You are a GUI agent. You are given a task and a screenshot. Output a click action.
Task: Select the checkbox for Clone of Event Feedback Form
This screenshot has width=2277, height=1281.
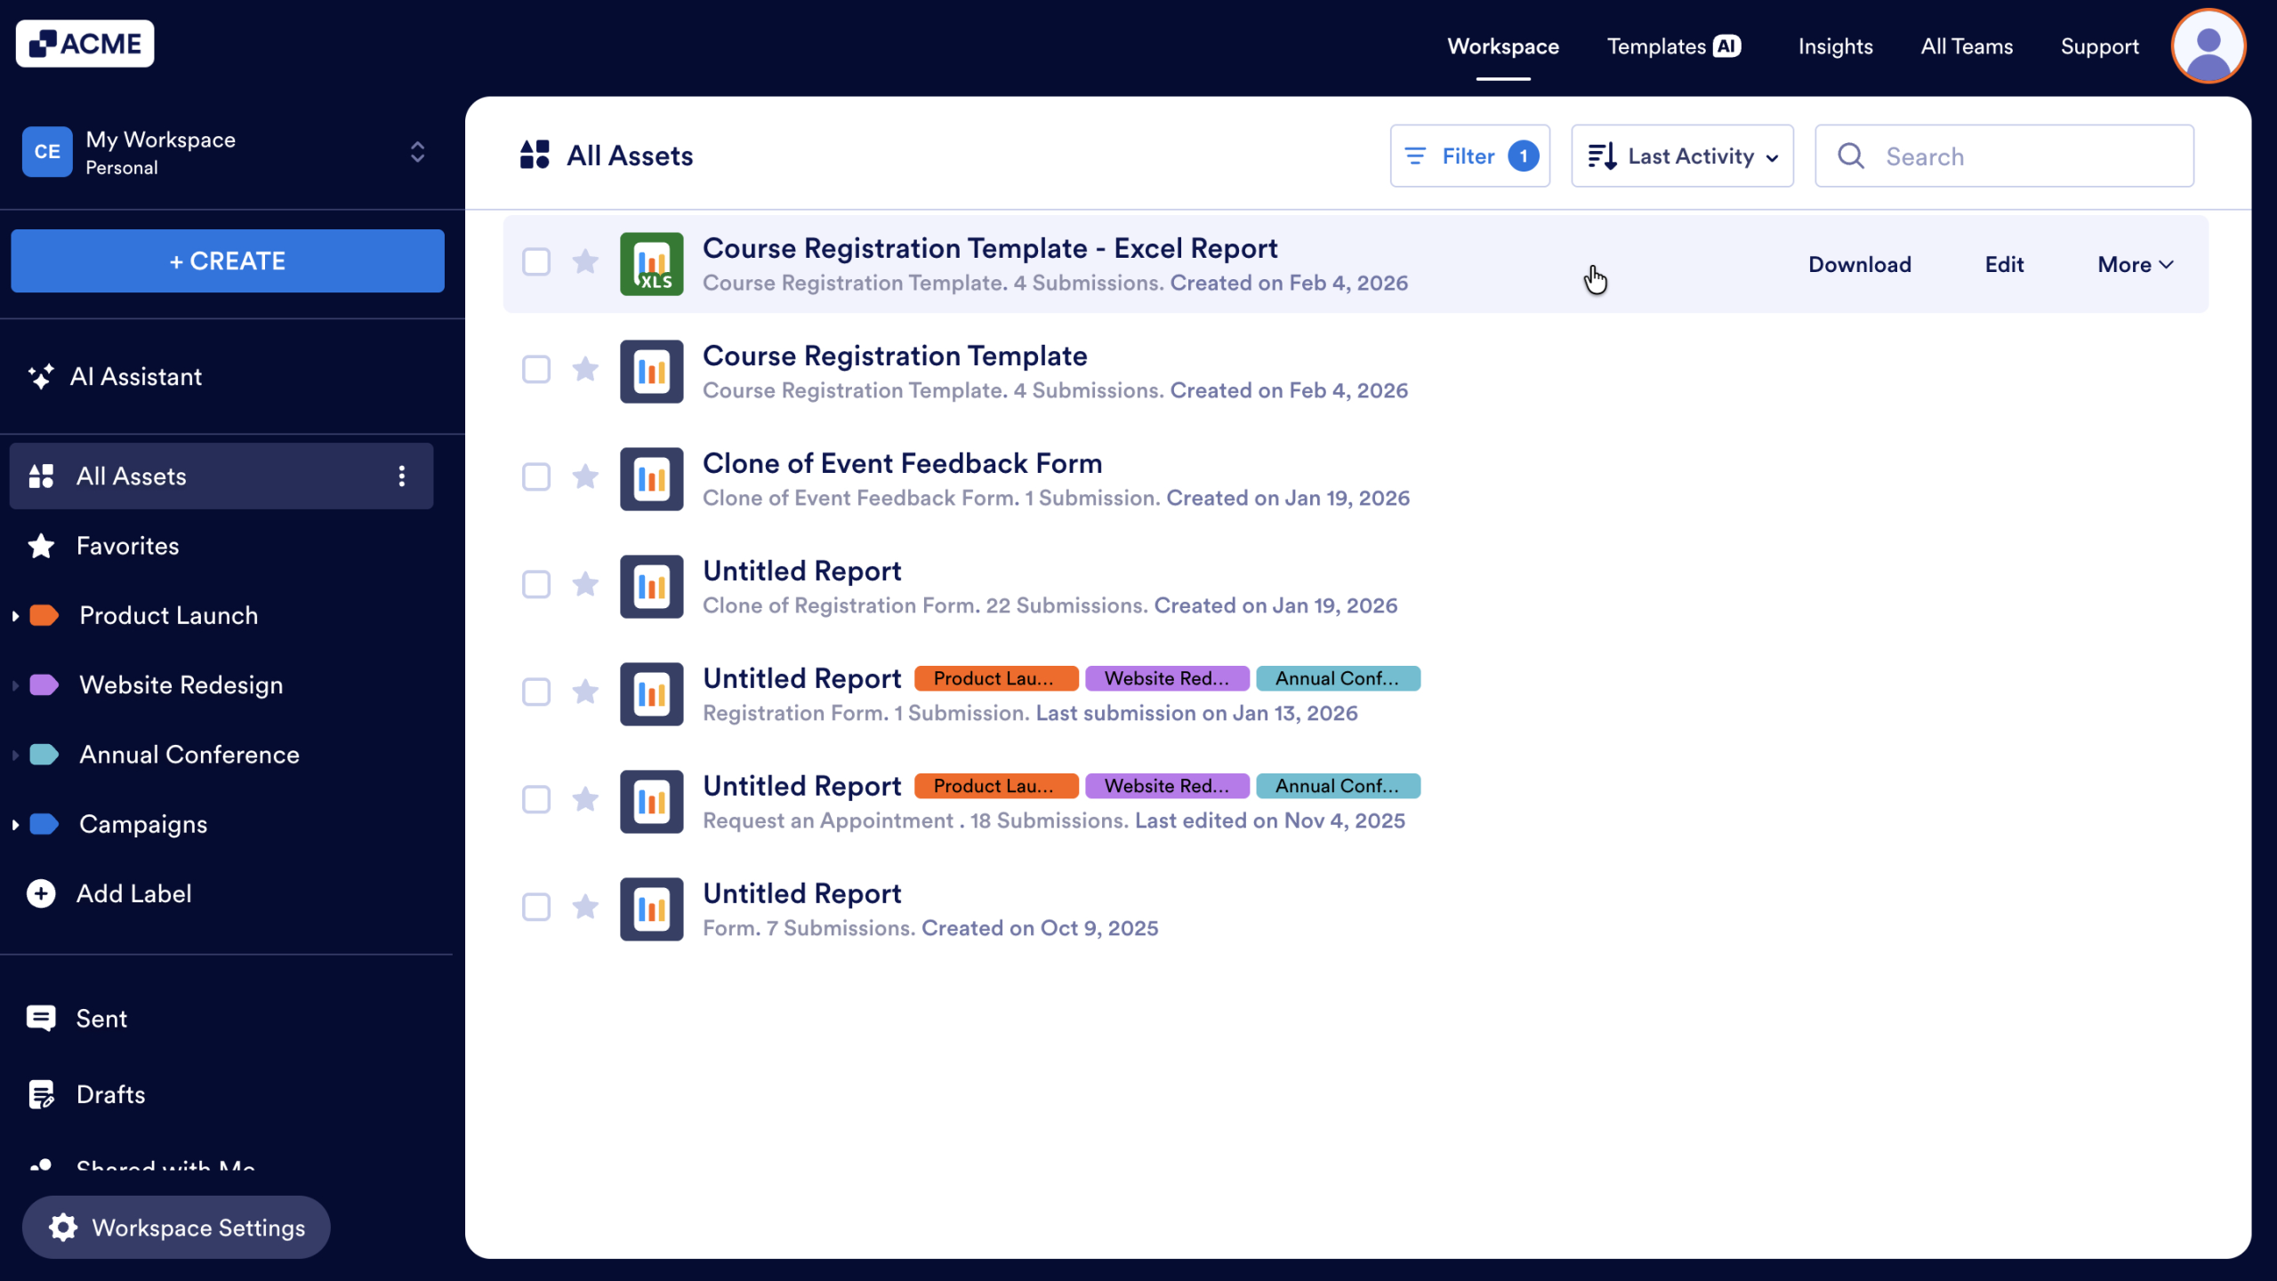point(536,477)
